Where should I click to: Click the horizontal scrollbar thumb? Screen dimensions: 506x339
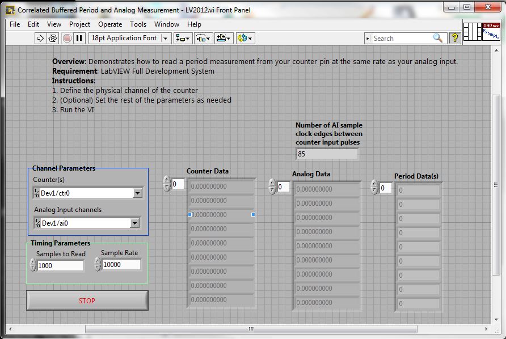pyautogui.click(x=251, y=329)
